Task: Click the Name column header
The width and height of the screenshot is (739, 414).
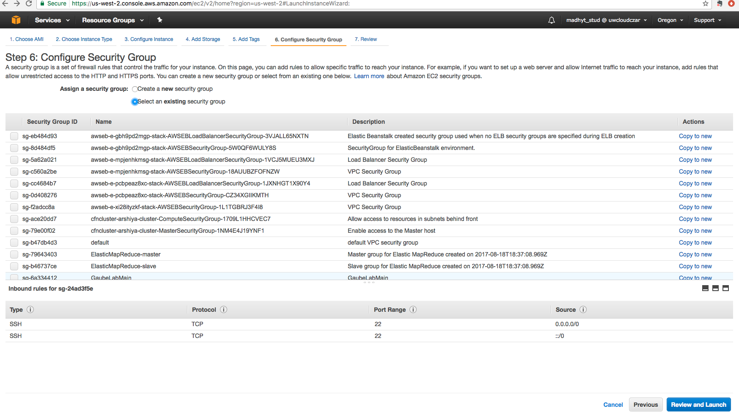Action: 104,122
